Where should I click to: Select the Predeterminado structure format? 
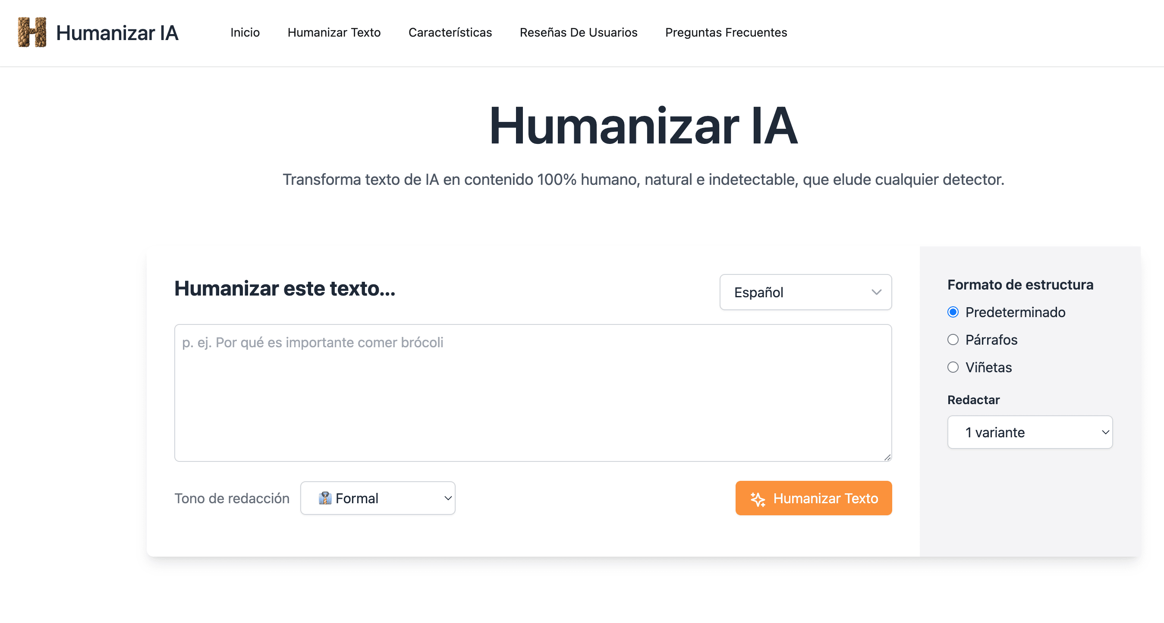pyautogui.click(x=953, y=312)
